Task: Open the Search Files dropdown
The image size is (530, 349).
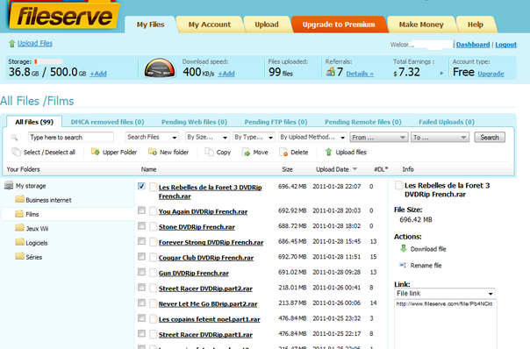Action: coord(152,137)
